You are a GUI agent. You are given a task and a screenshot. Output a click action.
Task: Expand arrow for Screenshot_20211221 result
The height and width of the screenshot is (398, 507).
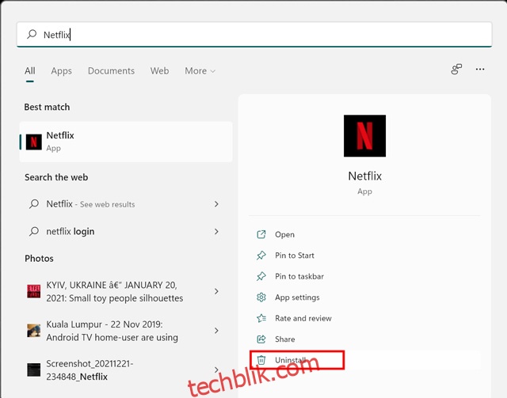point(216,370)
